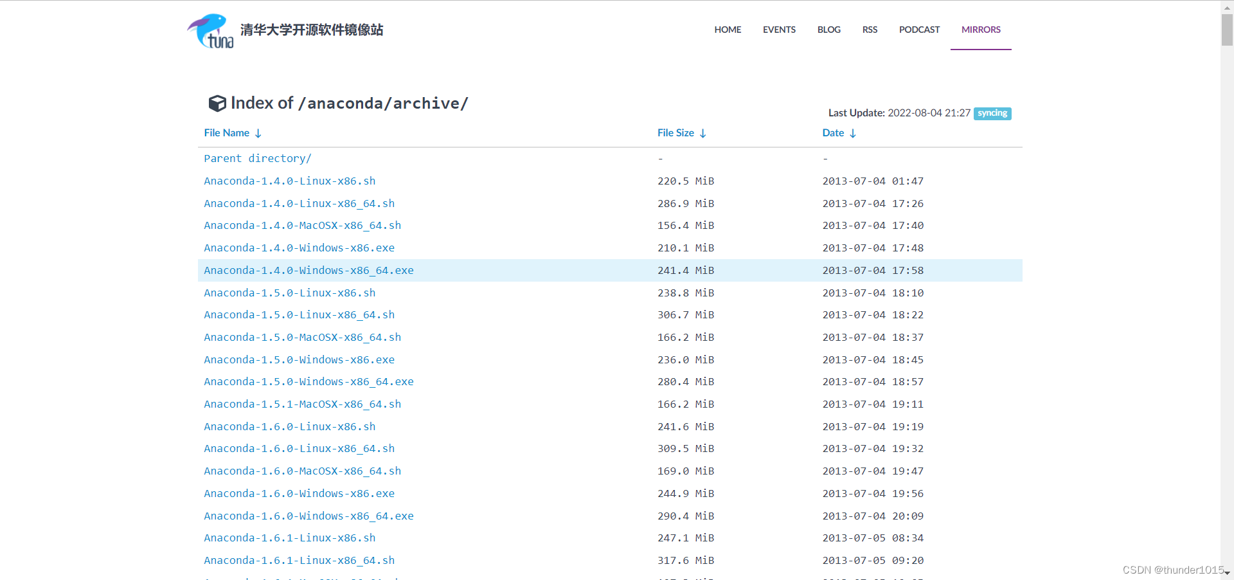The width and height of the screenshot is (1234, 580).
Task: Click the Index of /anaconda/archive/ heading
Action: pos(350,103)
